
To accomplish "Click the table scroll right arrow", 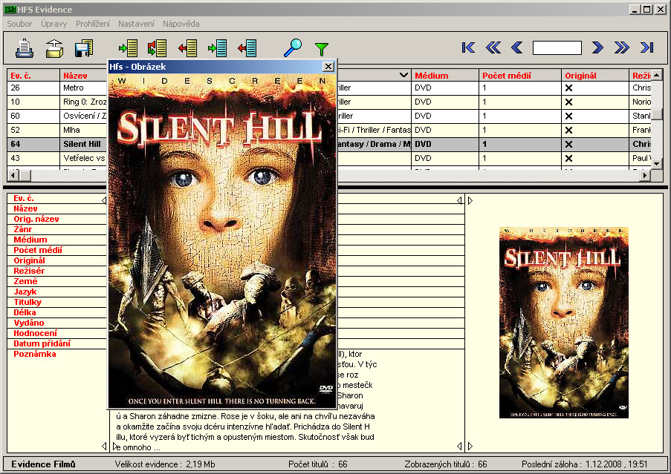I will point(645,175).
